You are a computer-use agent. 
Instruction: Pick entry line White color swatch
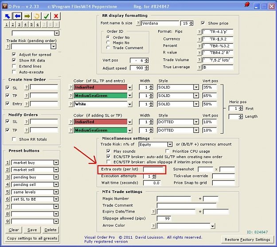coord(100,104)
